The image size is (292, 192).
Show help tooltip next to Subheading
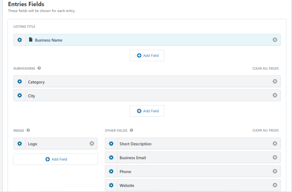click(x=39, y=68)
